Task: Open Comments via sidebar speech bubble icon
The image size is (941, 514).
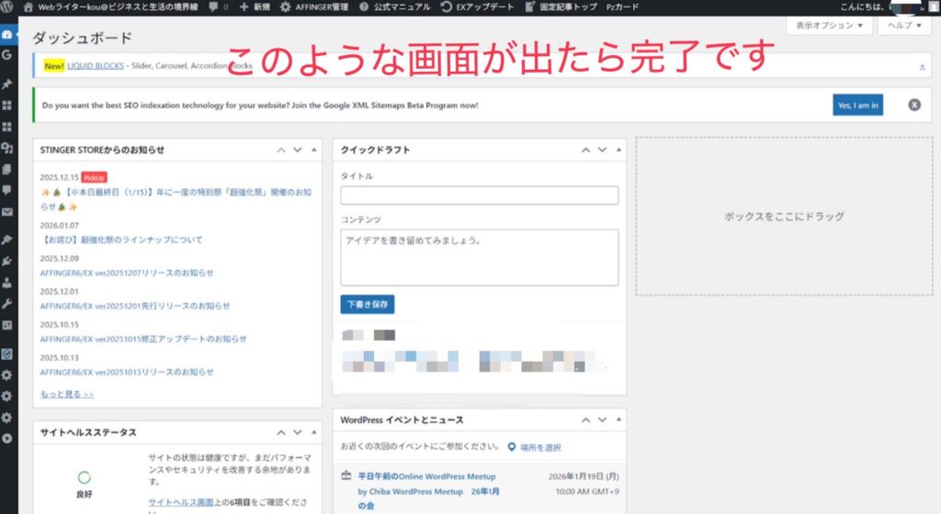Action: coord(7,190)
